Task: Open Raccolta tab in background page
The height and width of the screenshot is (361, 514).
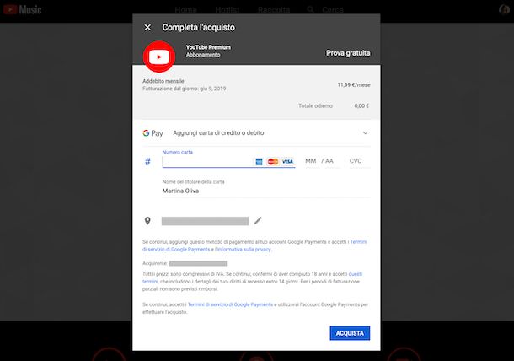Action: pyautogui.click(x=274, y=10)
